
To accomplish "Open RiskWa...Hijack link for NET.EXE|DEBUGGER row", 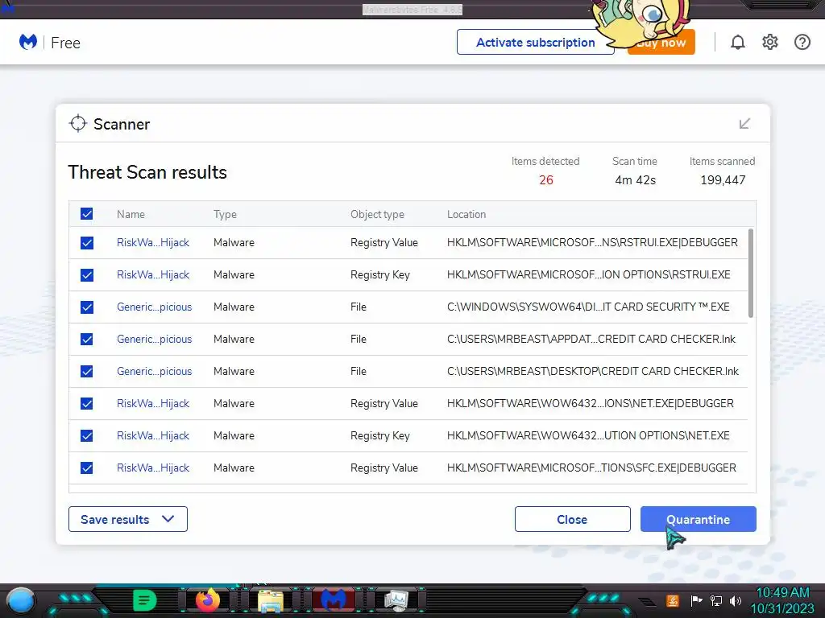I will (153, 404).
